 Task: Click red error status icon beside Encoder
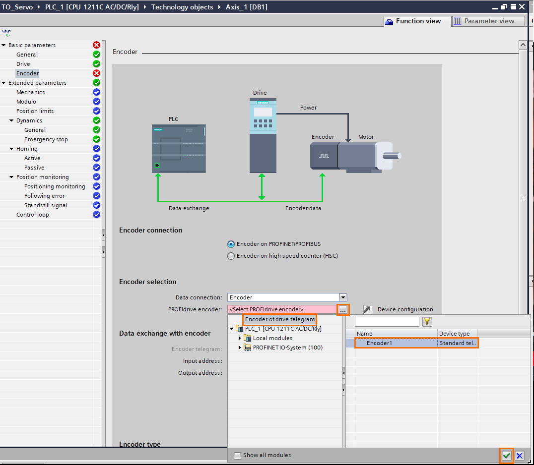pos(97,73)
